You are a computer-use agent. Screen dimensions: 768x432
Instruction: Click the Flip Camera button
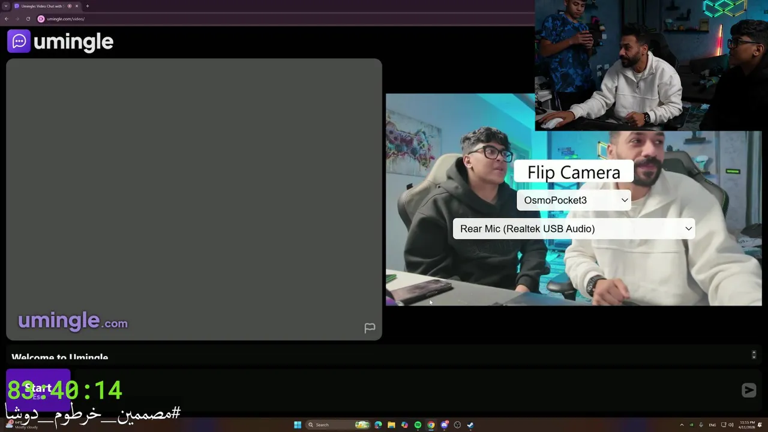(574, 172)
